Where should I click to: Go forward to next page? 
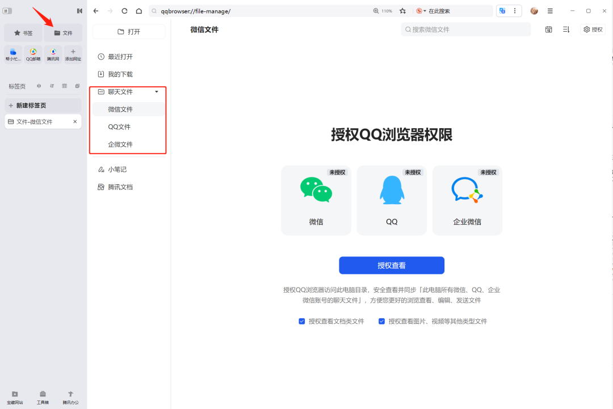coord(110,11)
